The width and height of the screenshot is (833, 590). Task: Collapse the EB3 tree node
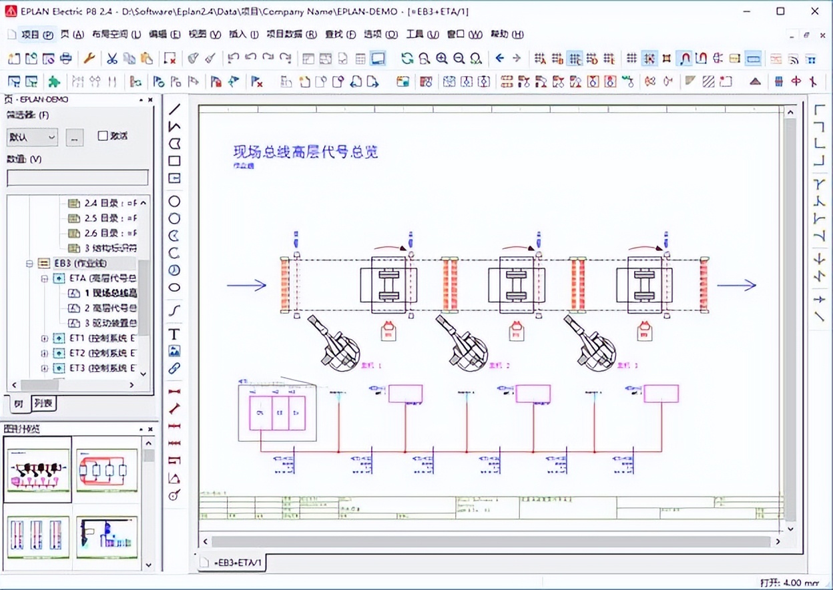[x=29, y=263]
